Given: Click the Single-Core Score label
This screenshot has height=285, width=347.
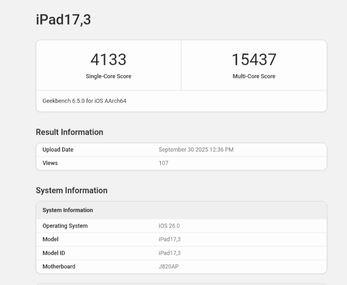Looking at the screenshot, I should pyautogui.click(x=108, y=76).
